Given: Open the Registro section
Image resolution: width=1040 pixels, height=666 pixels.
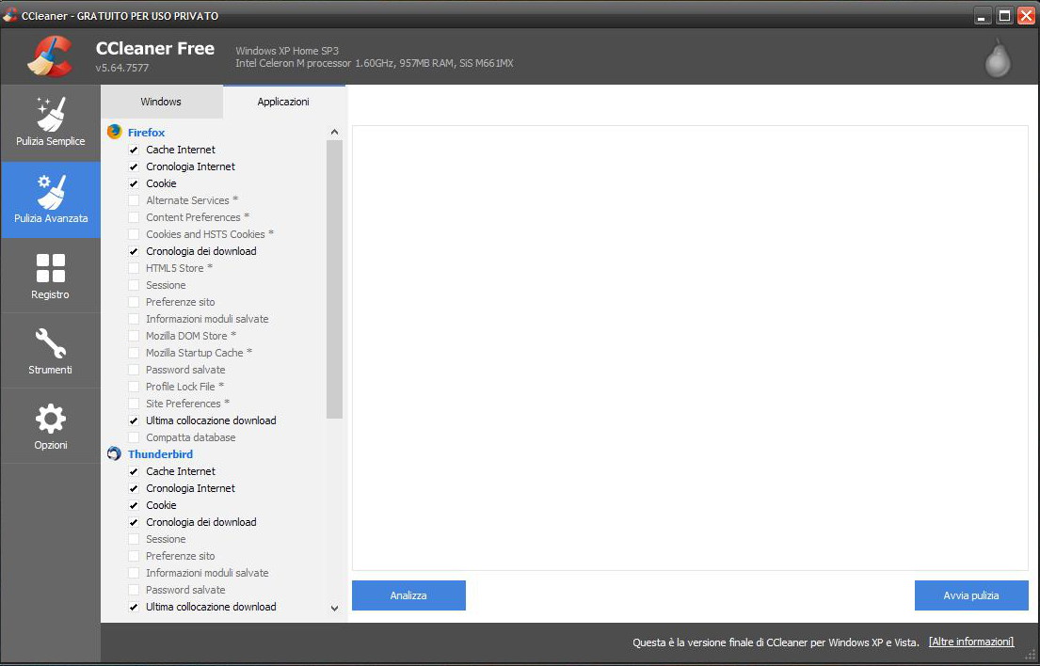Looking at the screenshot, I should [51, 276].
